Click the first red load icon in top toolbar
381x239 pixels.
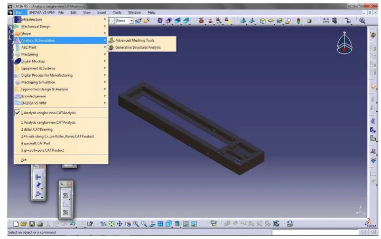click(201, 21)
